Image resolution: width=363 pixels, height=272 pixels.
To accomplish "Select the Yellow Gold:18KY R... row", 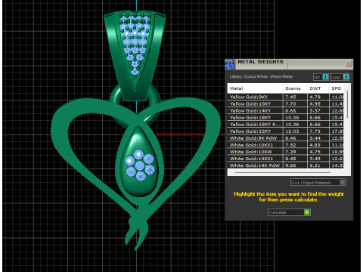I will (286, 125).
